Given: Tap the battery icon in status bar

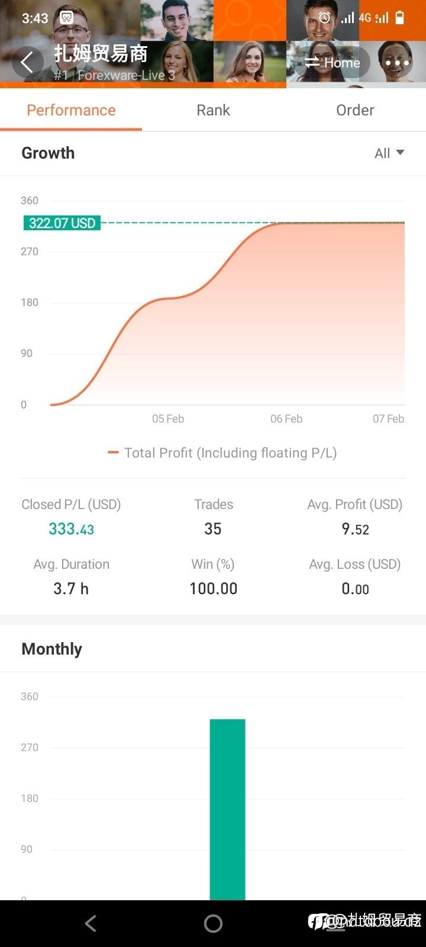Looking at the screenshot, I should (400, 18).
